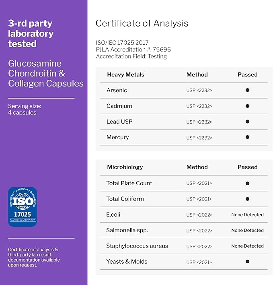
Task: Click the Glucosamine Chondroitin & Collagen Capsules text
Action: coord(46,73)
